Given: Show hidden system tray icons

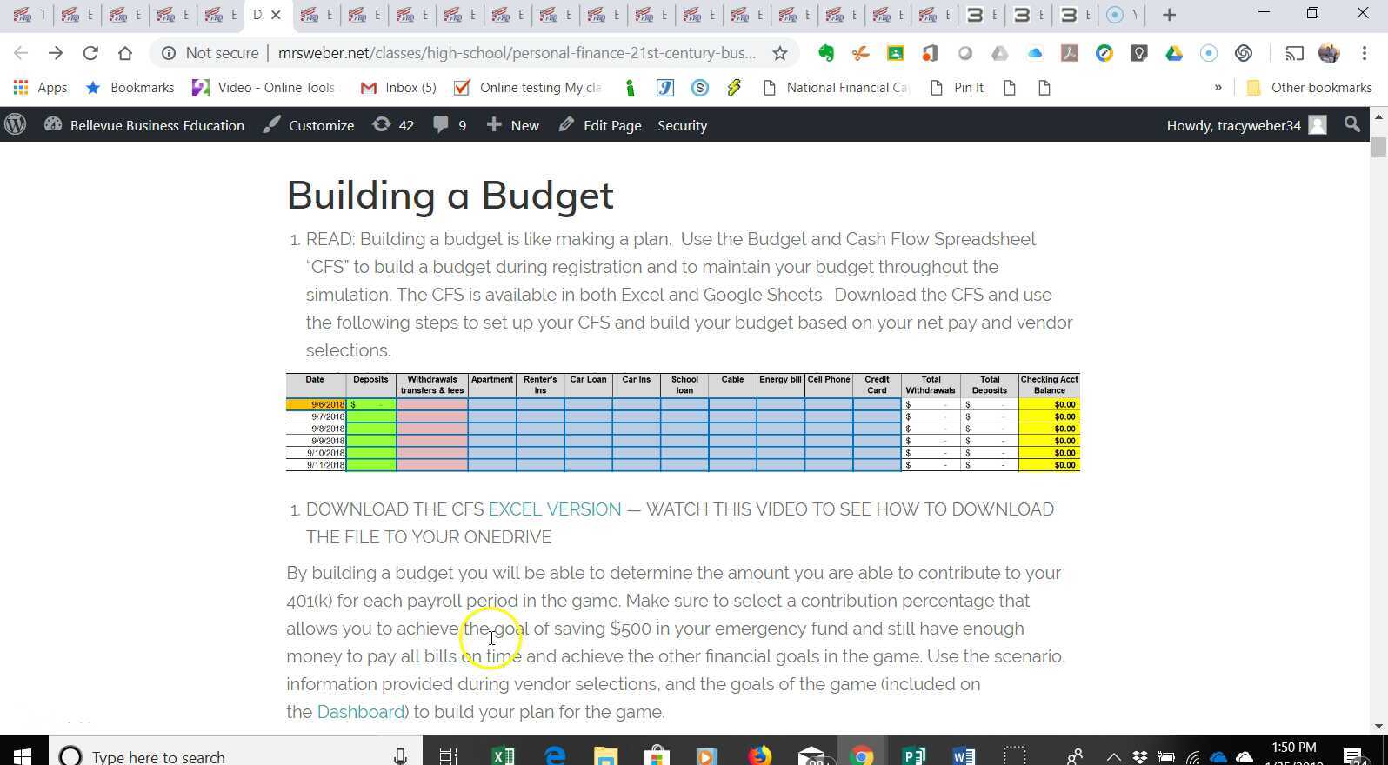Looking at the screenshot, I should click(1113, 755).
